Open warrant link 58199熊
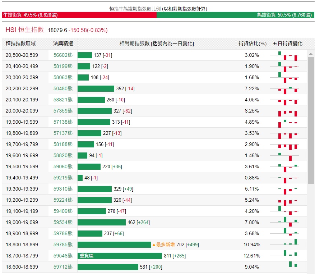 (63, 66)
